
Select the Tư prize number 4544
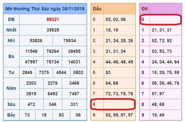coord(61,72)
